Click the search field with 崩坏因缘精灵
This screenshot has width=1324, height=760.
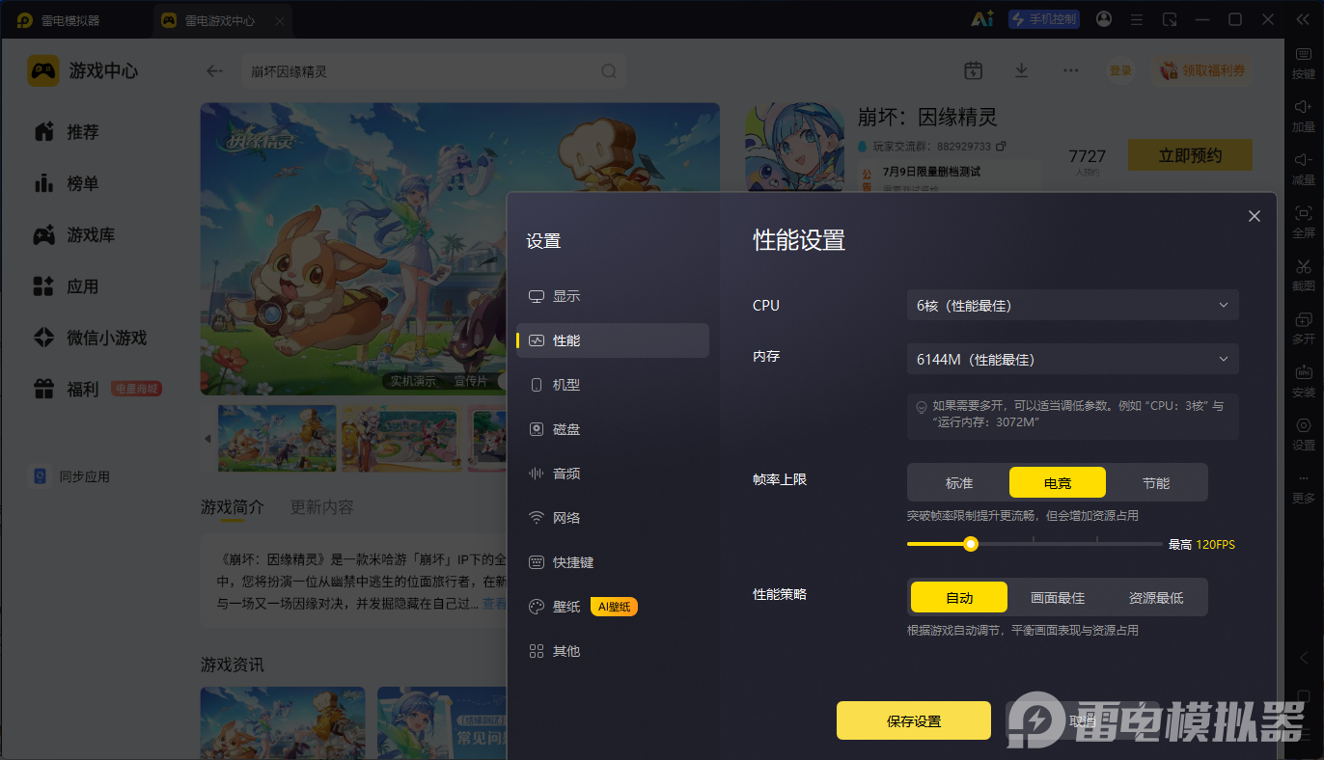coord(432,71)
